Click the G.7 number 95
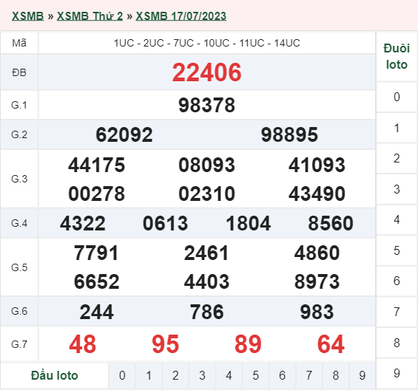The width and height of the screenshot is (418, 390). coord(166,344)
